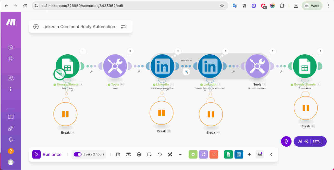Open the green Flow control tools icon
The width and height of the screenshot is (334, 170).
click(193, 154)
